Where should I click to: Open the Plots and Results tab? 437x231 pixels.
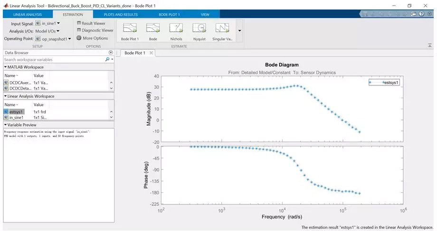pos(120,14)
